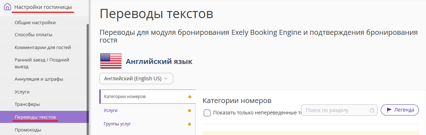This screenshot has width=426, height=135.
Task: Open the Легенда button
Action: 400,110
